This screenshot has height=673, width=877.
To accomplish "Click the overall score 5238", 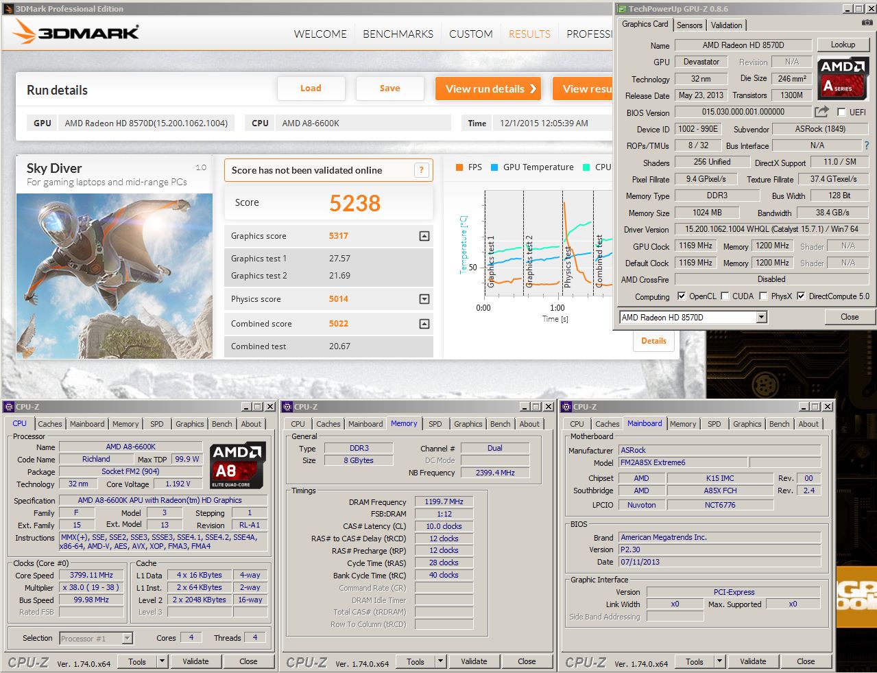I will (x=355, y=203).
